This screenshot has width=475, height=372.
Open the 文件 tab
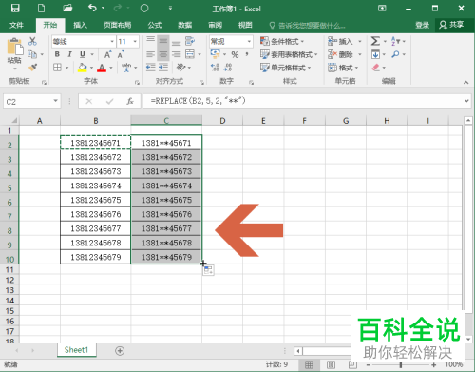click(16, 25)
